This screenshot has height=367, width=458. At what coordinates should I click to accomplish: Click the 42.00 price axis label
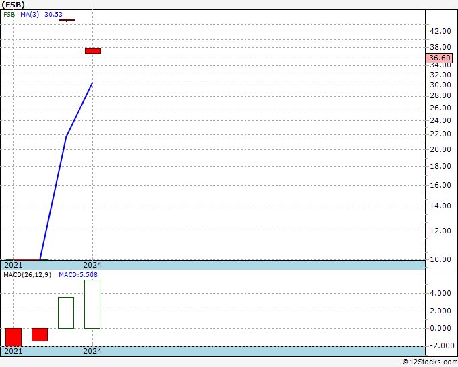(x=440, y=31)
